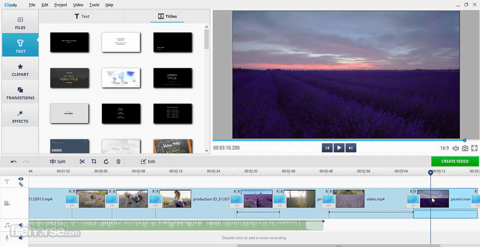The image size is (480, 247).
Task: Mute the voice recording track
Action: click(x=21, y=238)
